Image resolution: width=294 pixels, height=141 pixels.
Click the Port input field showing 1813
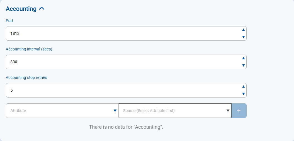(123, 33)
